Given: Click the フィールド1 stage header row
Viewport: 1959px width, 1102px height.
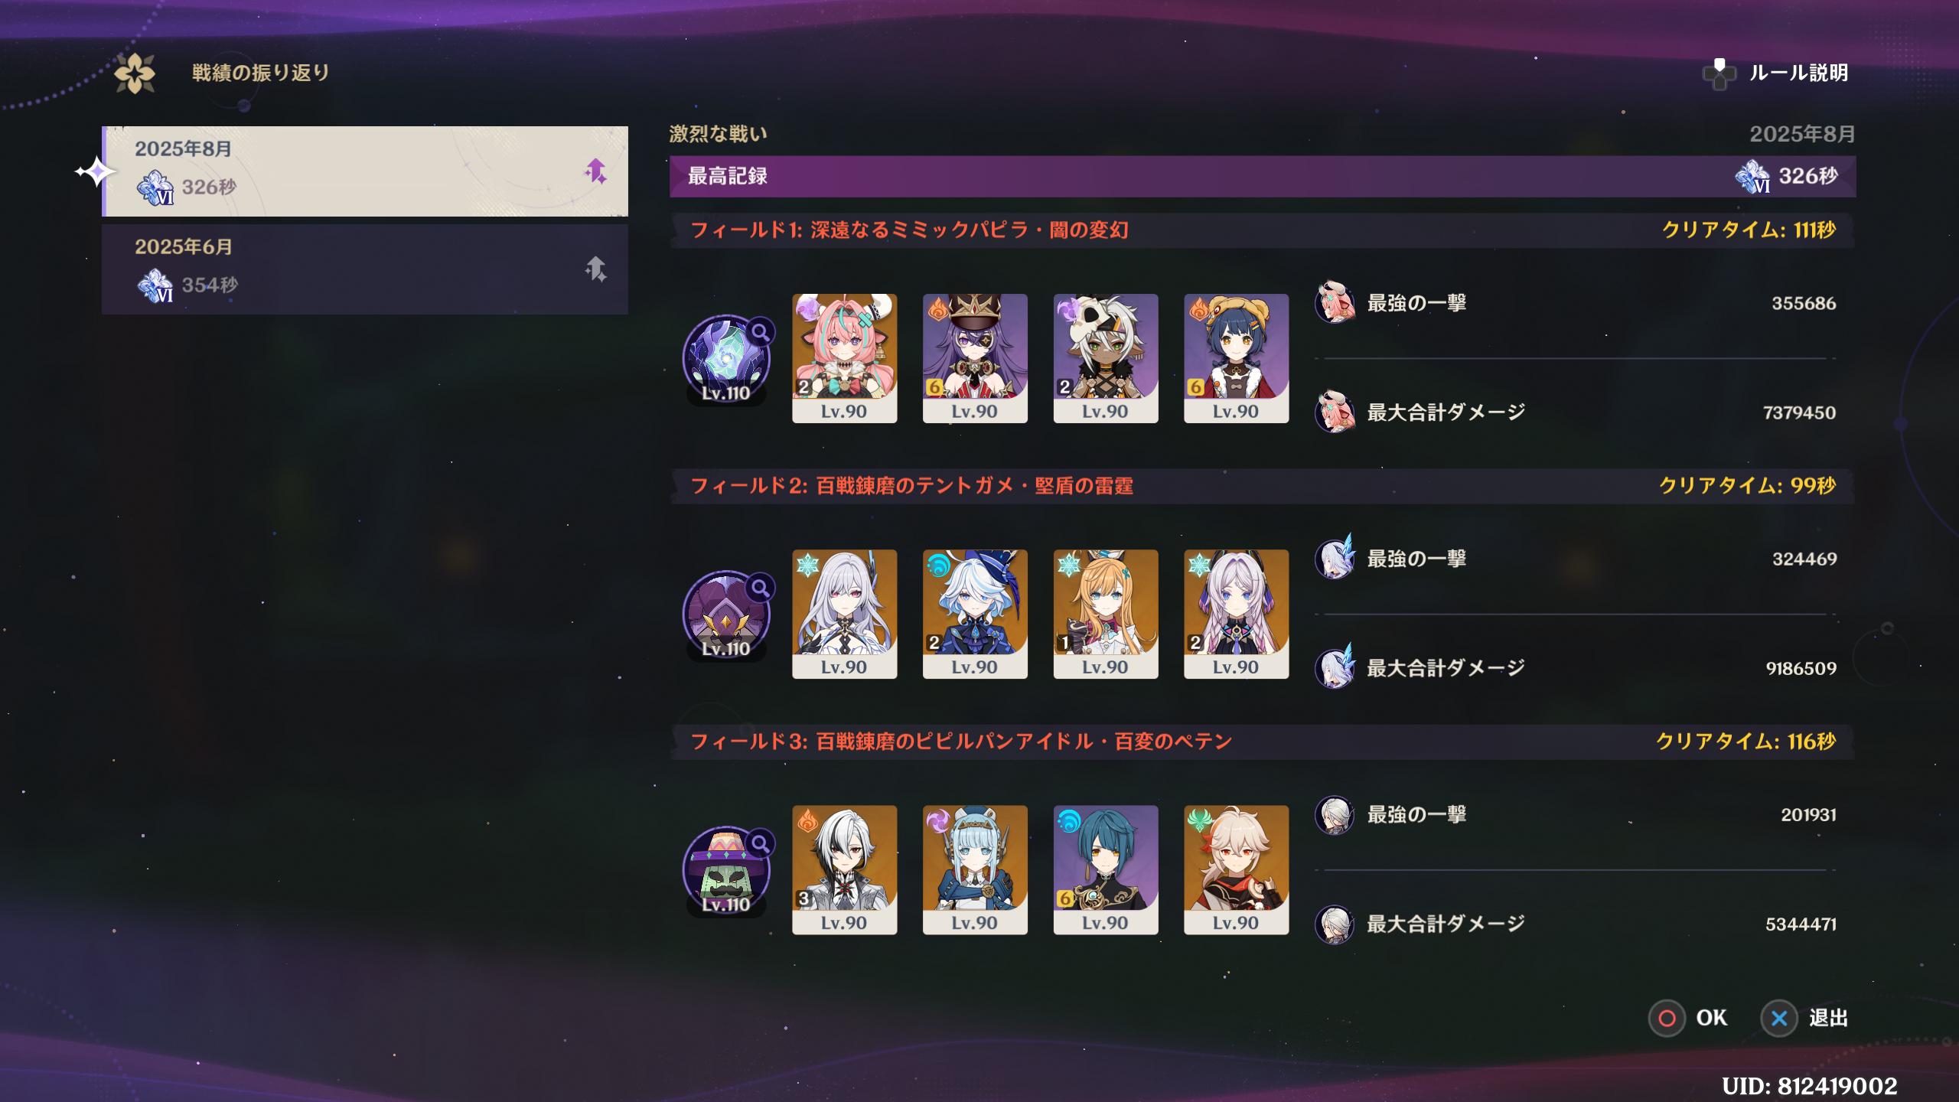Looking at the screenshot, I should click(x=1263, y=230).
